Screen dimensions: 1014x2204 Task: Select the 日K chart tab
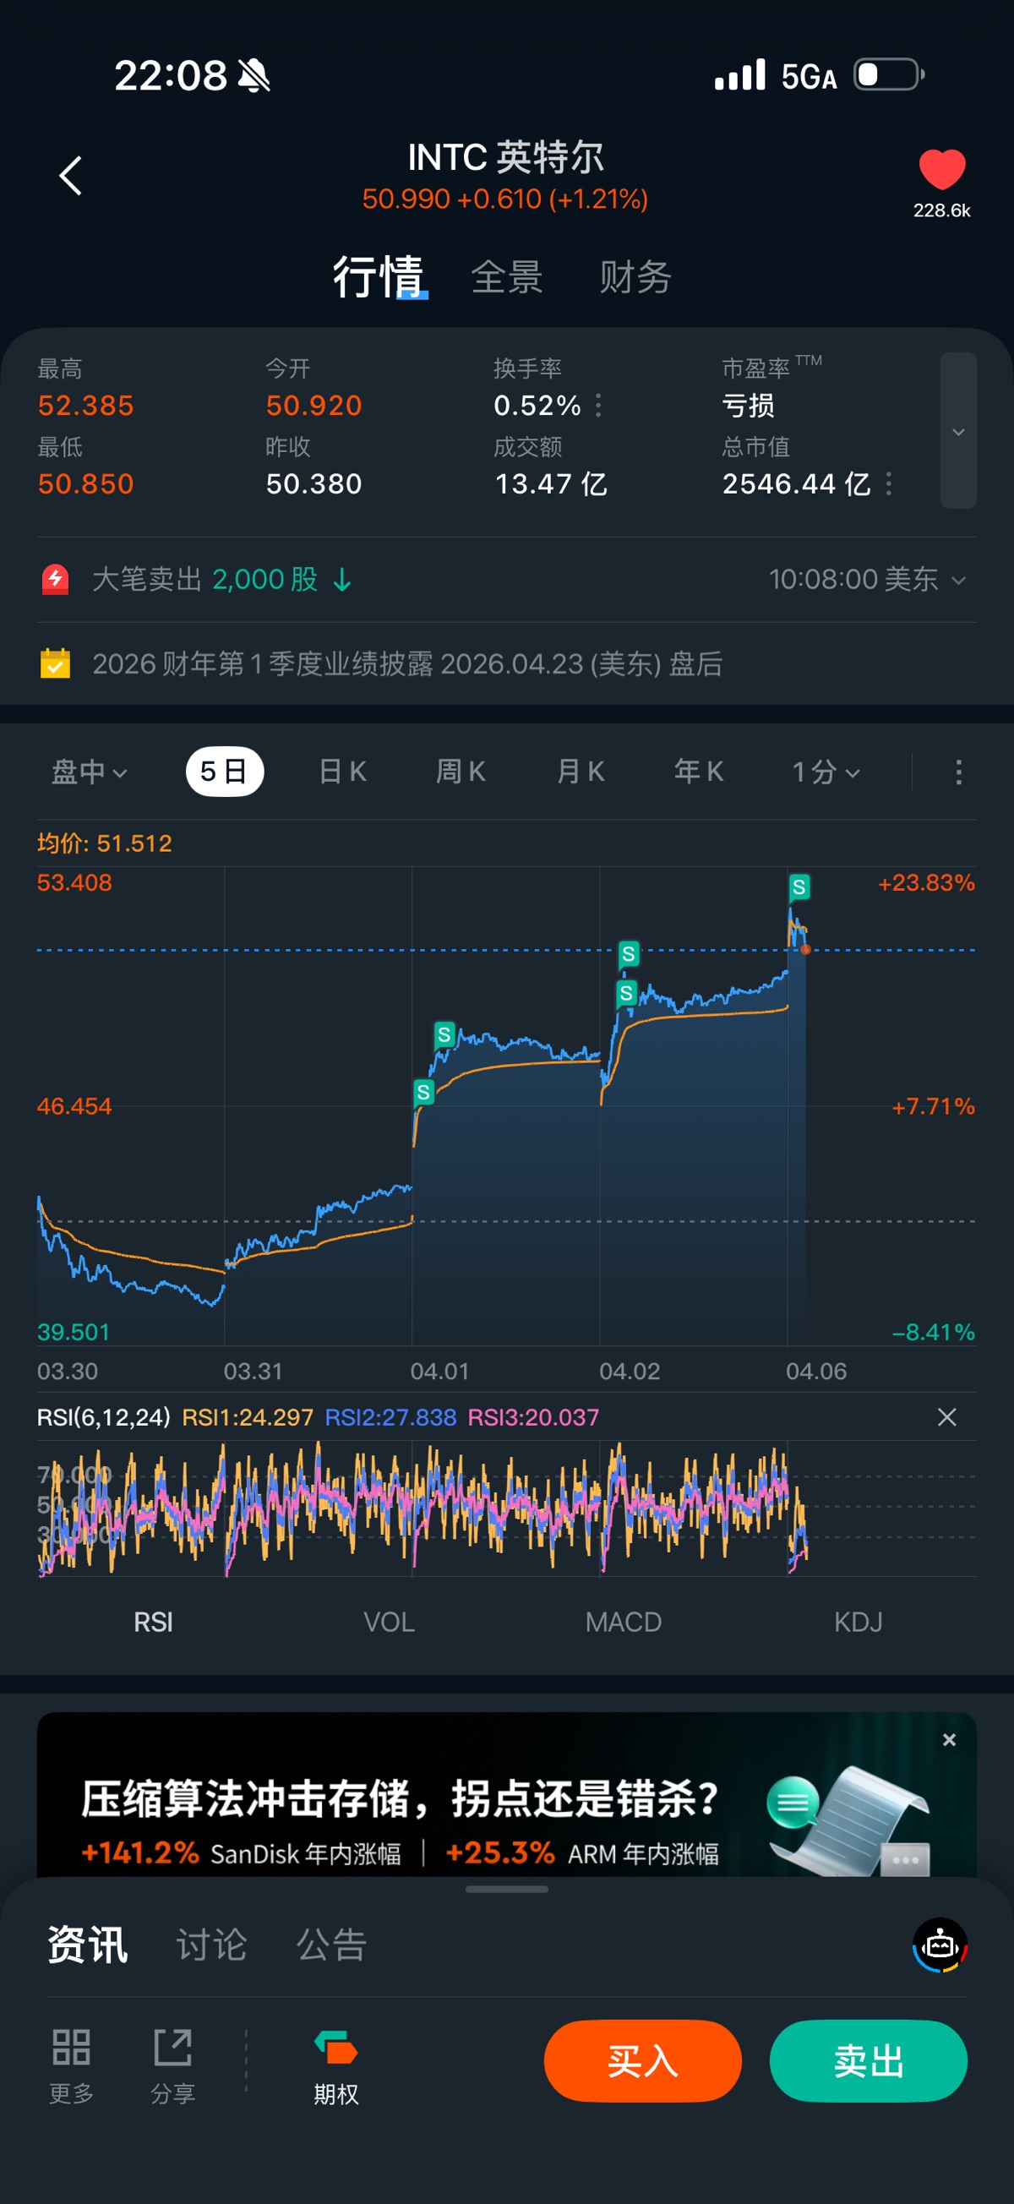342,772
